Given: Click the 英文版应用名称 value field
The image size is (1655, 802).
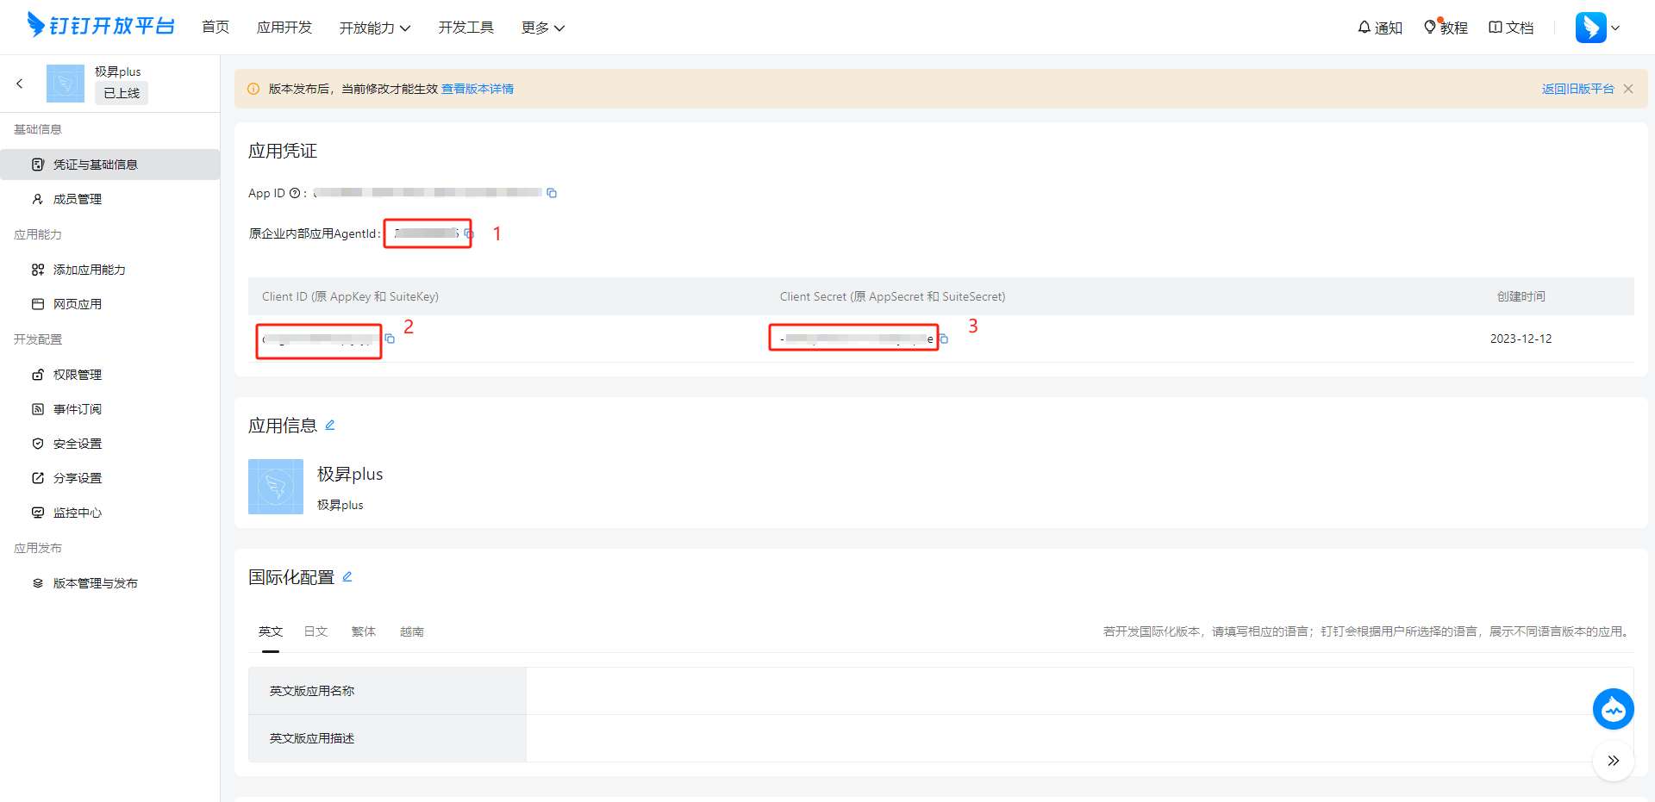Looking at the screenshot, I should (x=1079, y=691).
